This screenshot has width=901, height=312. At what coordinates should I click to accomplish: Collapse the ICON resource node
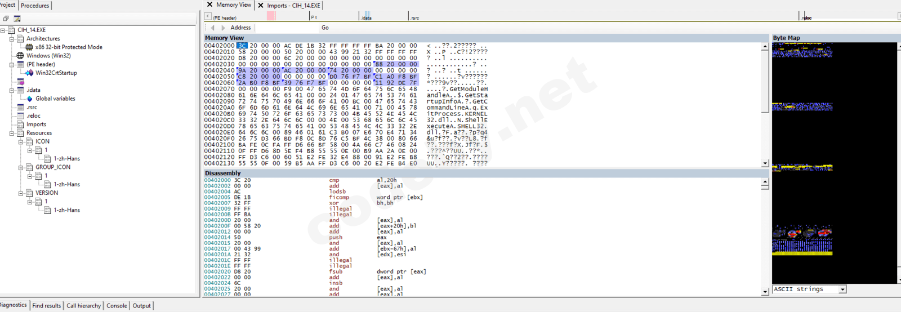pos(21,141)
